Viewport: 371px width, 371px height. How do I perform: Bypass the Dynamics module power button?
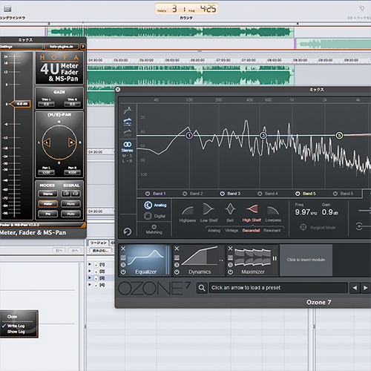pyautogui.click(x=177, y=272)
